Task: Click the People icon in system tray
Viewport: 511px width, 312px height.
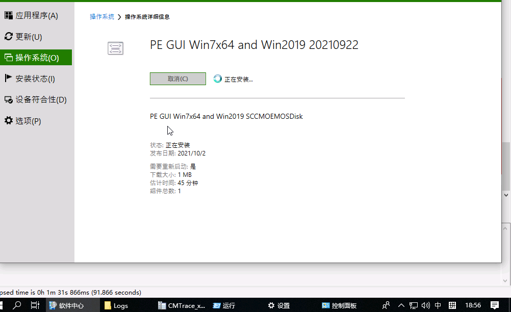Action: 386,305
